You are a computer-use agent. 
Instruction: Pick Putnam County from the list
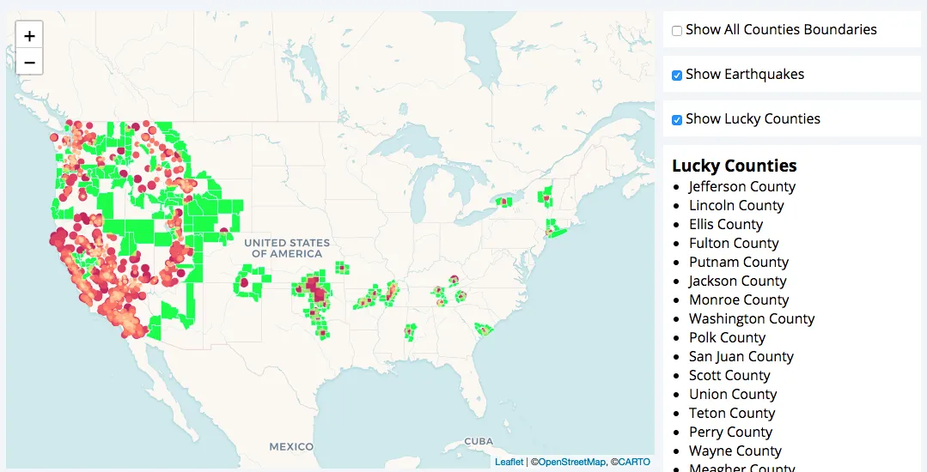(x=738, y=262)
